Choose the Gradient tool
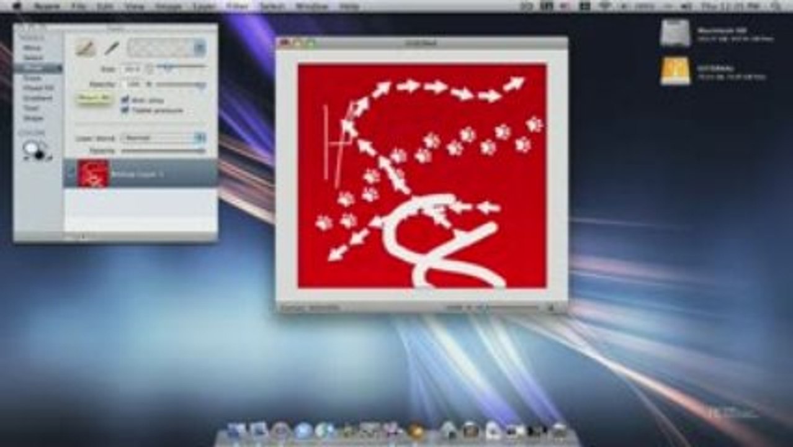 [x=37, y=98]
